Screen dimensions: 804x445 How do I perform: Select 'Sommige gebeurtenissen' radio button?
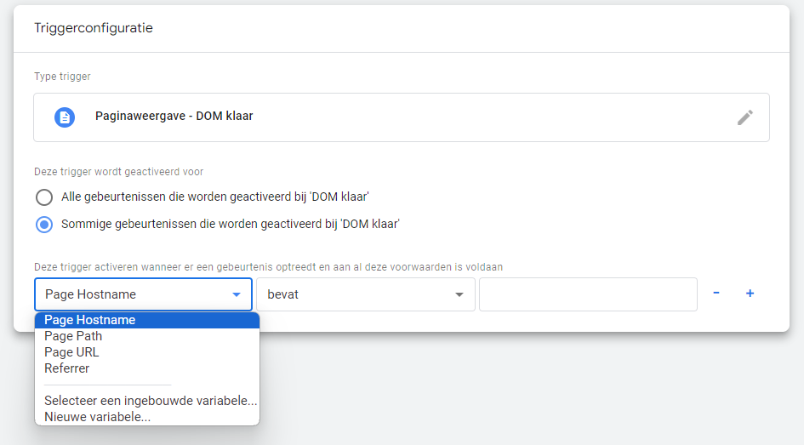[44, 225]
